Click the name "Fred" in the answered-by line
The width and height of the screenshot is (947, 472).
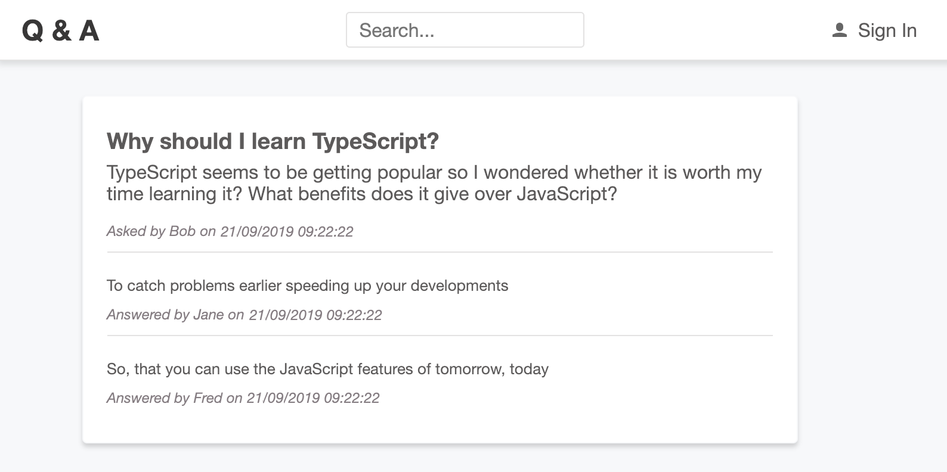click(208, 398)
